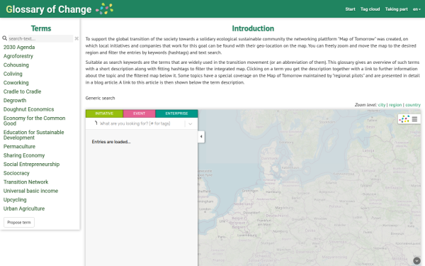Set zoom level to country
This screenshot has height=266, width=425.
tap(413, 105)
